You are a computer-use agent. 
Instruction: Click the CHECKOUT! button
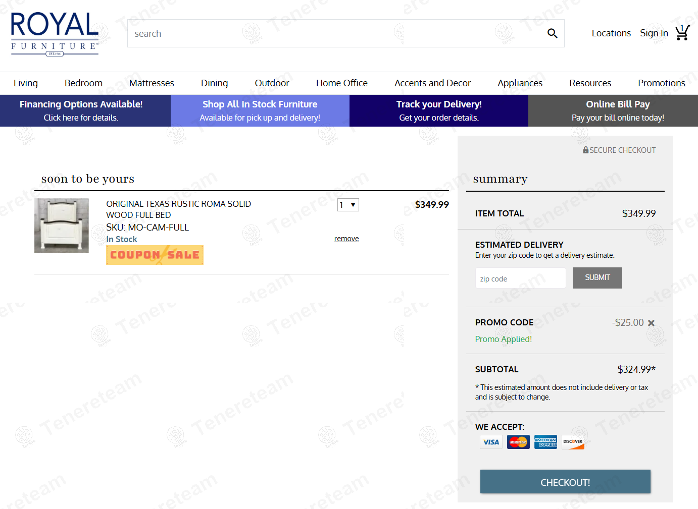565,482
